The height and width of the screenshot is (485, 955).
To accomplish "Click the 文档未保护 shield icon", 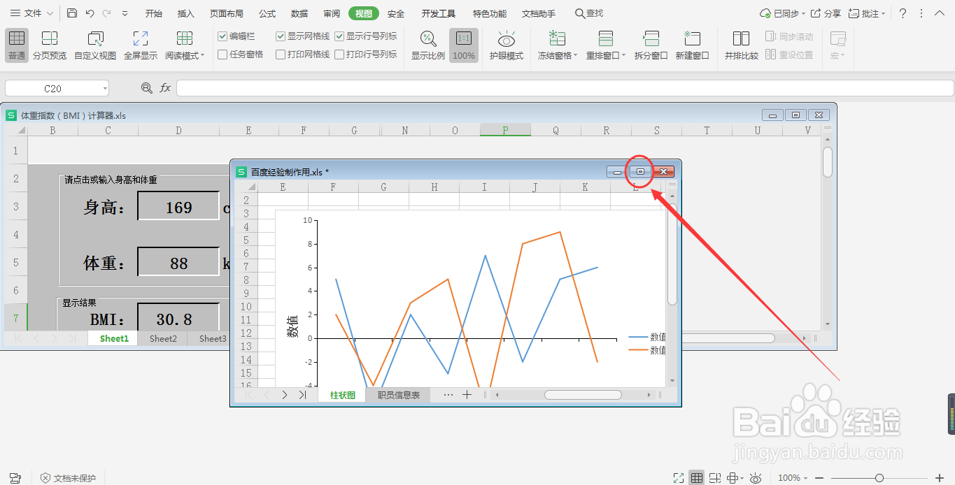I will pyautogui.click(x=45, y=478).
